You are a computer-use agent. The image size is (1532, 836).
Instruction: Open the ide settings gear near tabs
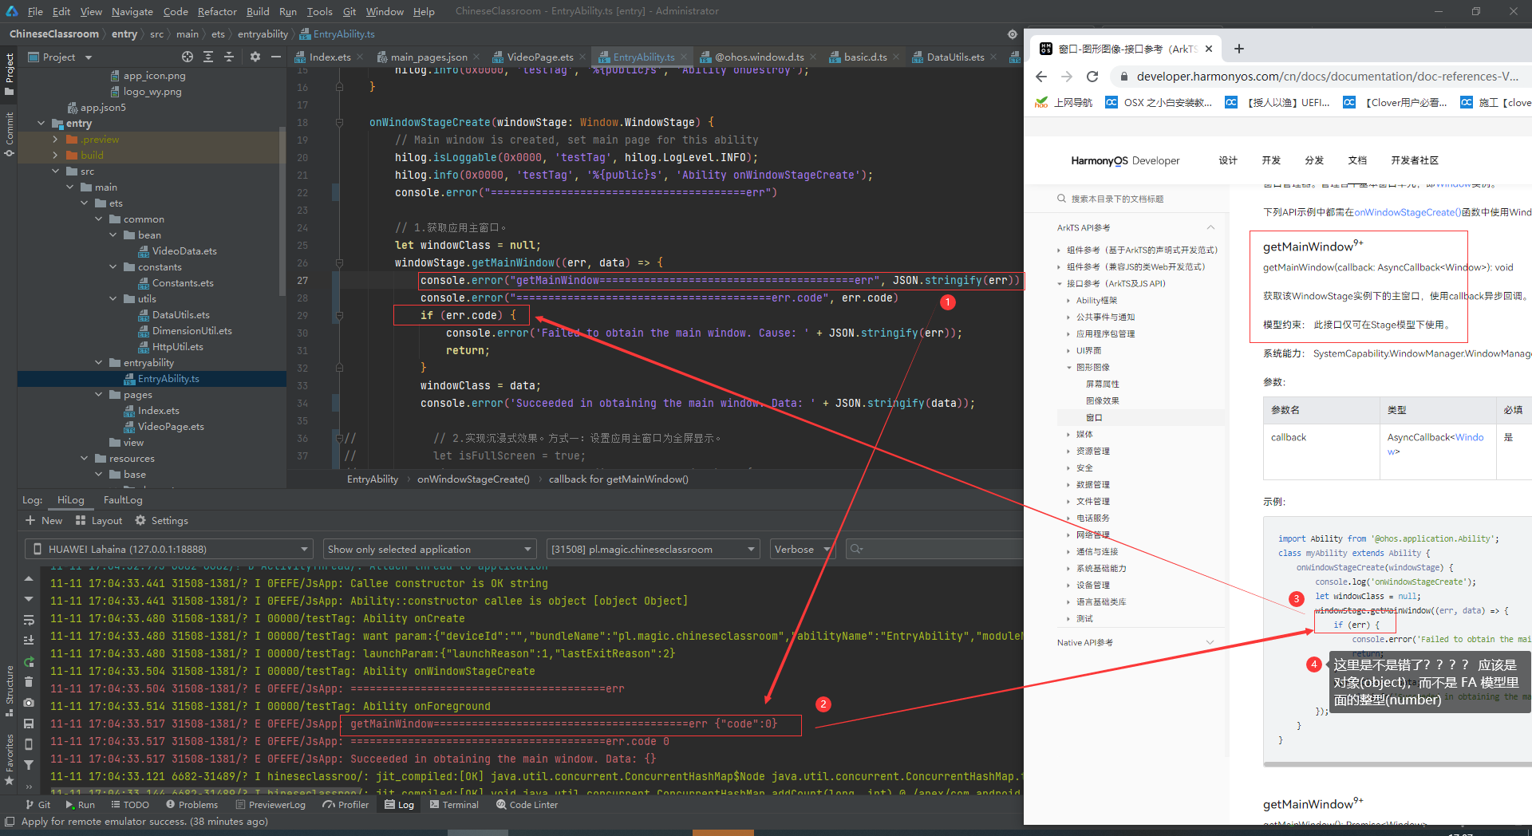(x=1012, y=34)
